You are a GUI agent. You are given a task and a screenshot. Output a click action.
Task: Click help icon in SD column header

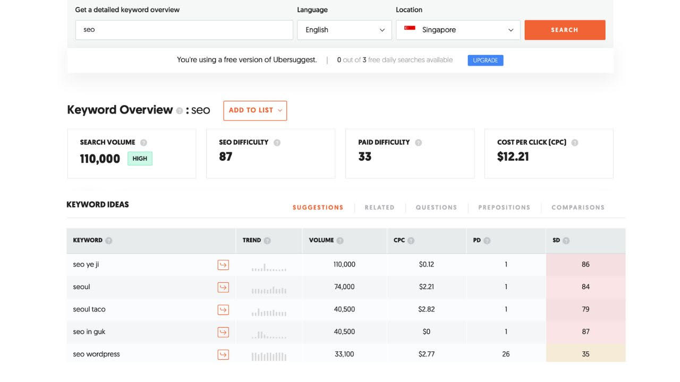tap(566, 240)
